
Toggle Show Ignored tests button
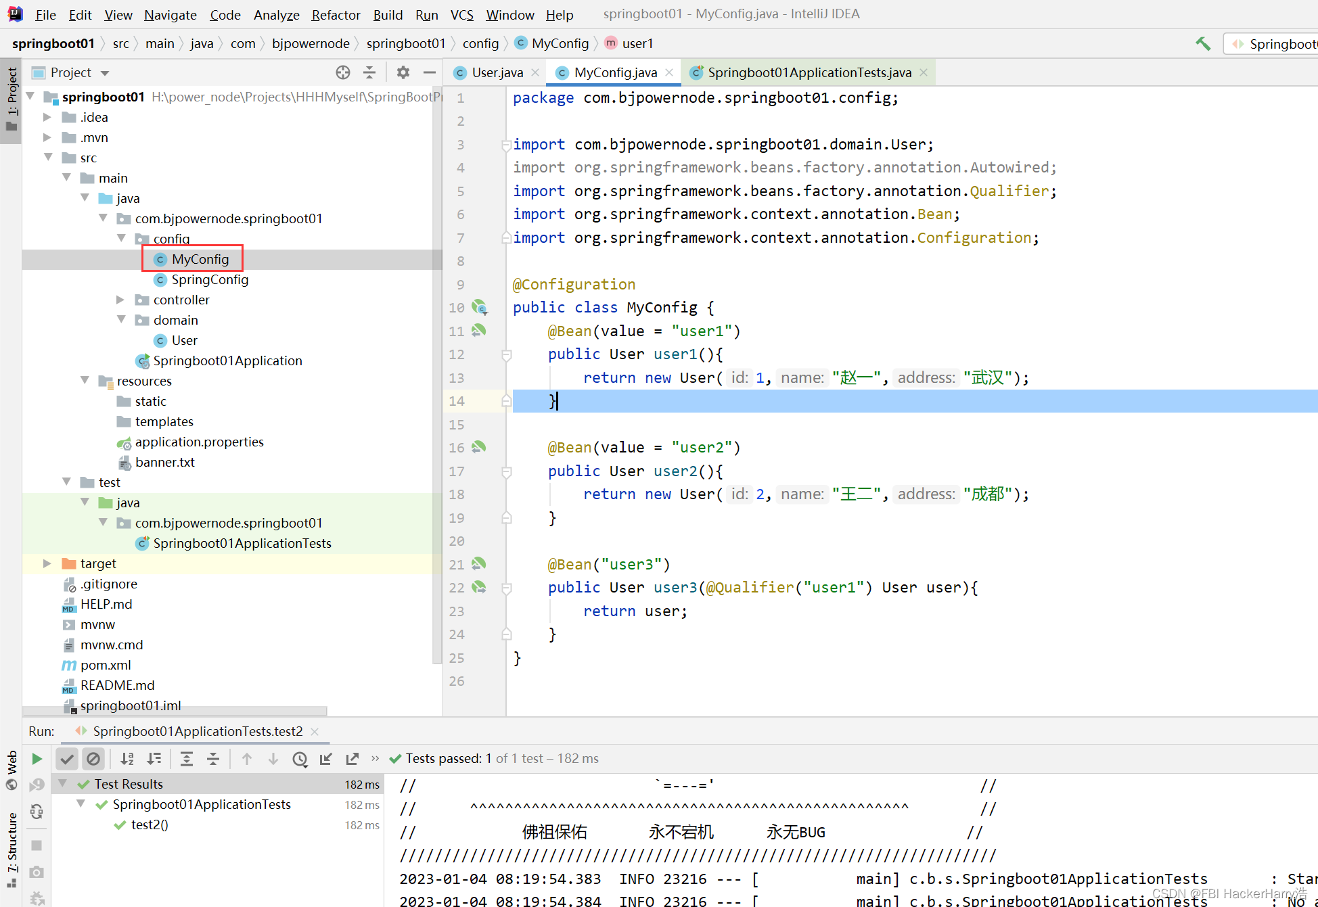pyautogui.click(x=93, y=759)
